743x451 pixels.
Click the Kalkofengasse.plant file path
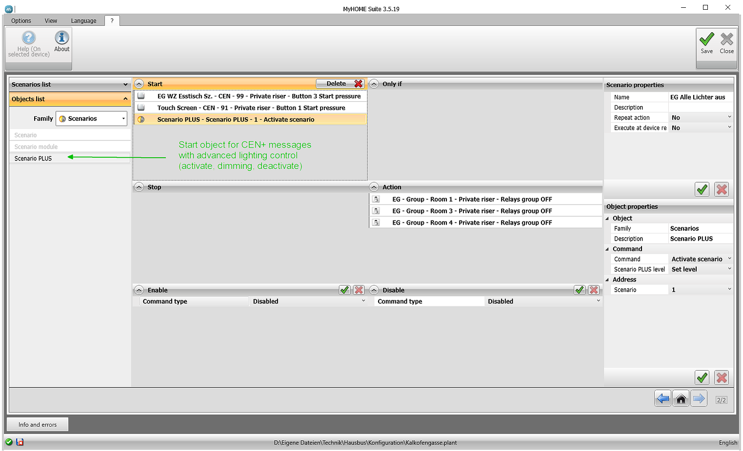[365, 443]
